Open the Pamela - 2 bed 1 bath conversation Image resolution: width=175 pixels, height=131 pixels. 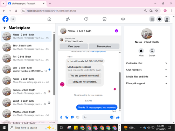(26, 92)
